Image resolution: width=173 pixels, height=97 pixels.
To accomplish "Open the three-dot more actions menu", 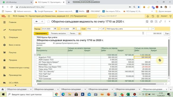I will point(165,22).
